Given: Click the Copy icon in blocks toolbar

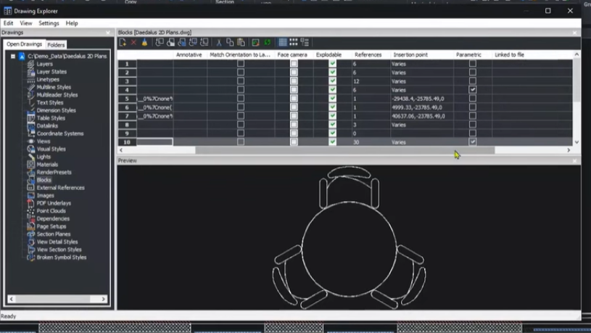Looking at the screenshot, I should tap(230, 42).
